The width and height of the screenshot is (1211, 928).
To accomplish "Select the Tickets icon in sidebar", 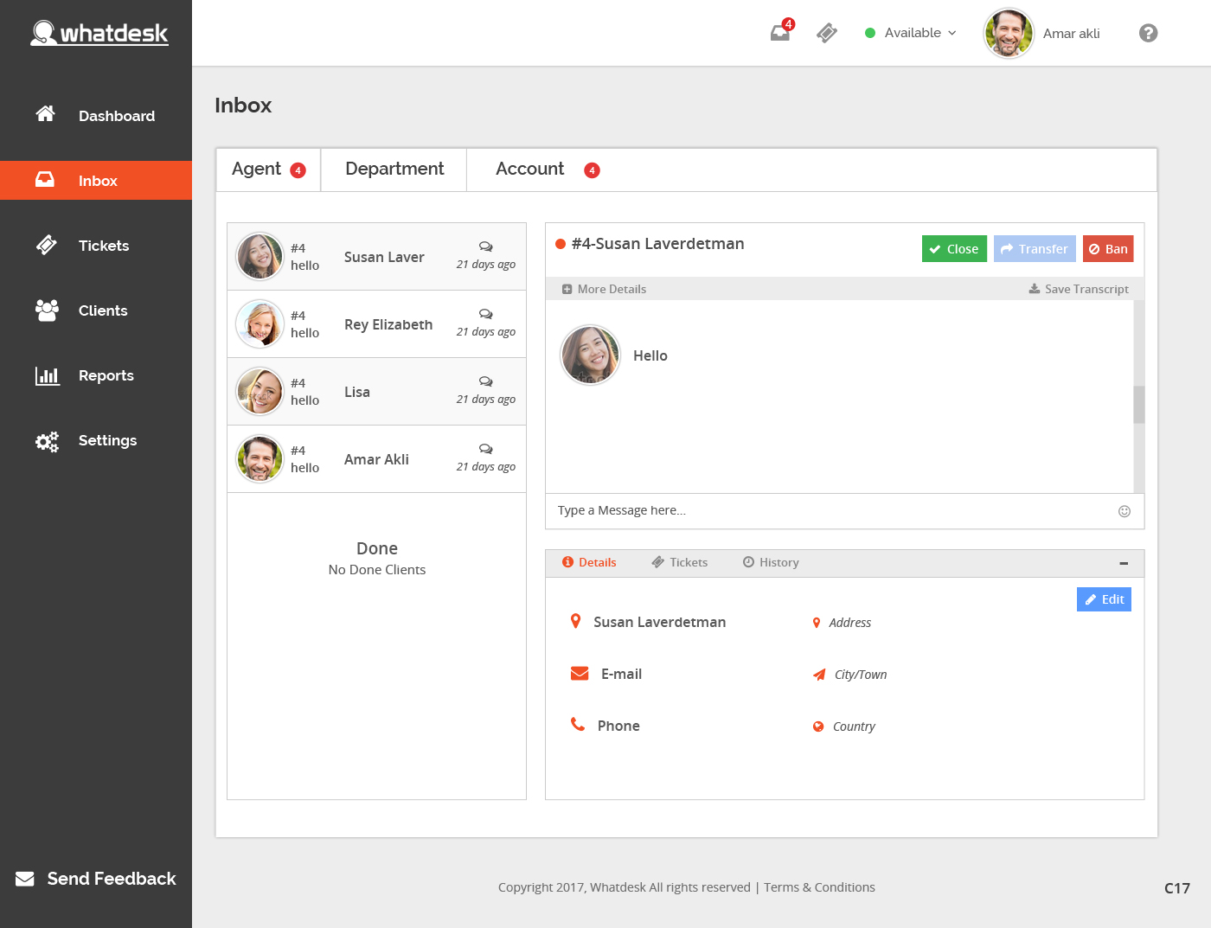I will (x=46, y=245).
